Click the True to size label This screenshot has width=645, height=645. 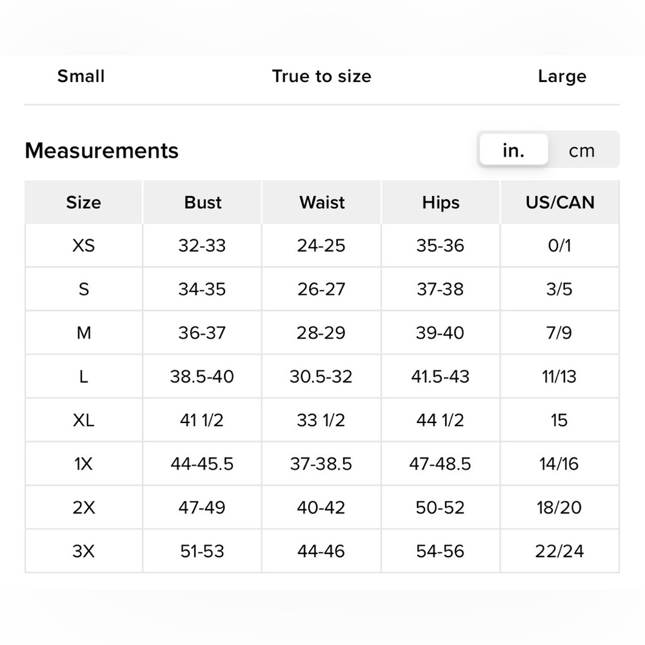click(321, 76)
